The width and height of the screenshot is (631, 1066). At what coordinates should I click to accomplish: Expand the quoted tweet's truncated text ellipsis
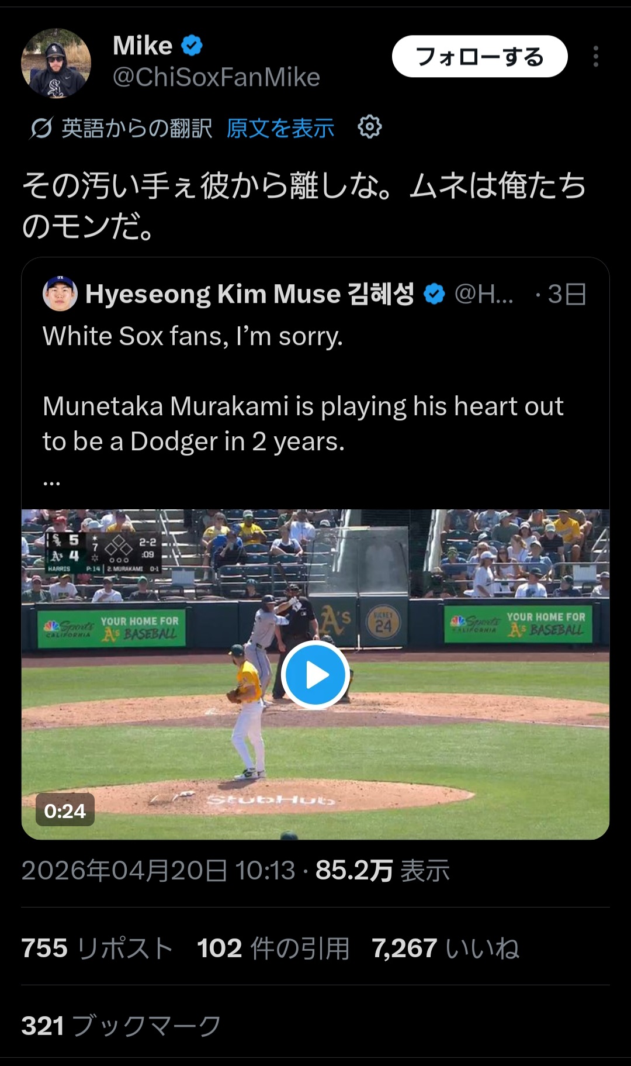[x=51, y=482]
